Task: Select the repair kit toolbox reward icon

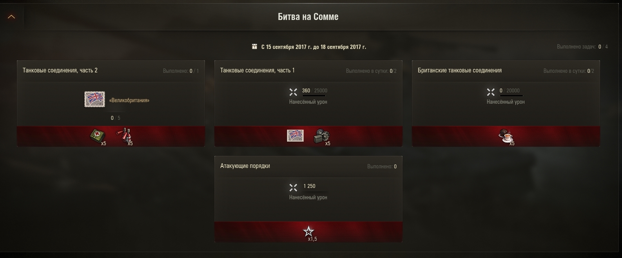Action: [322, 136]
